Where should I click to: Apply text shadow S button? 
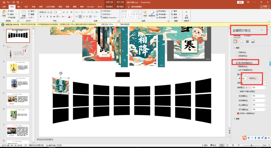click(x=51, y=17)
